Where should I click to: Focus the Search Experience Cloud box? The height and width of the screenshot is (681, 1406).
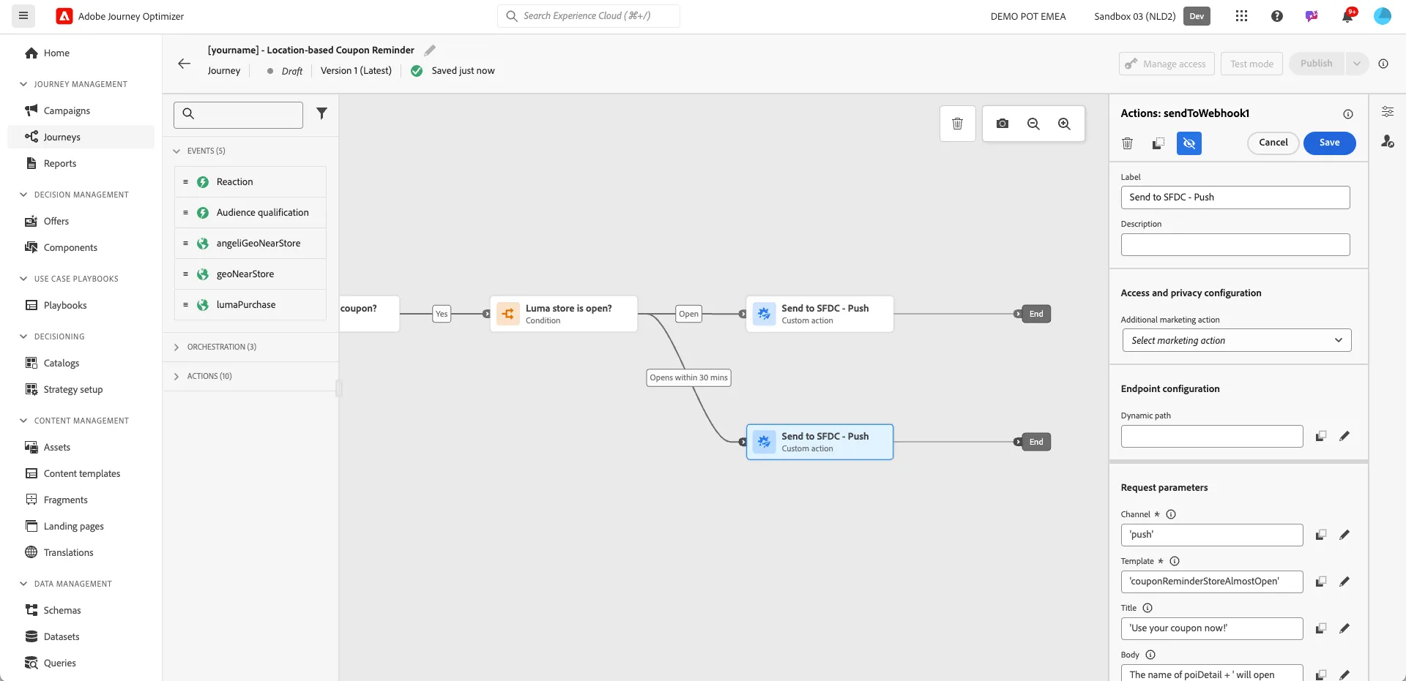coord(589,16)
